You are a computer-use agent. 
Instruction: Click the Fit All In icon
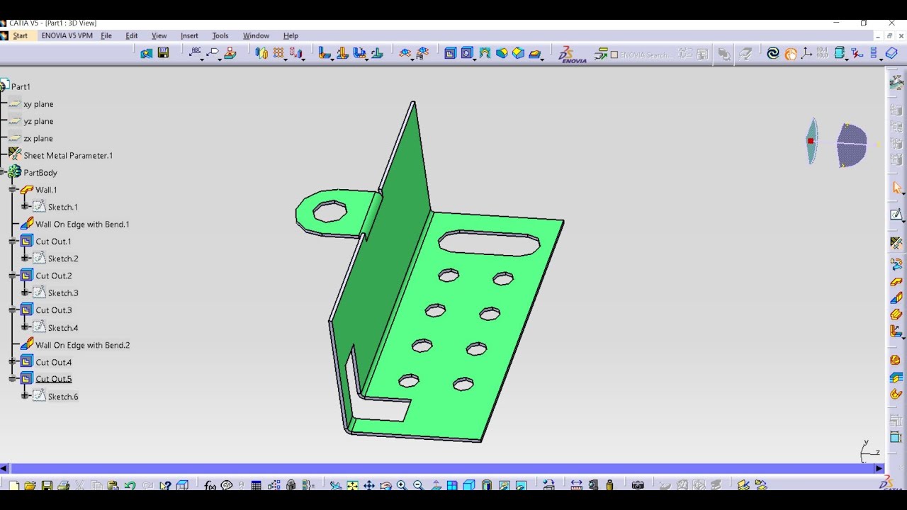pos(352,486)
